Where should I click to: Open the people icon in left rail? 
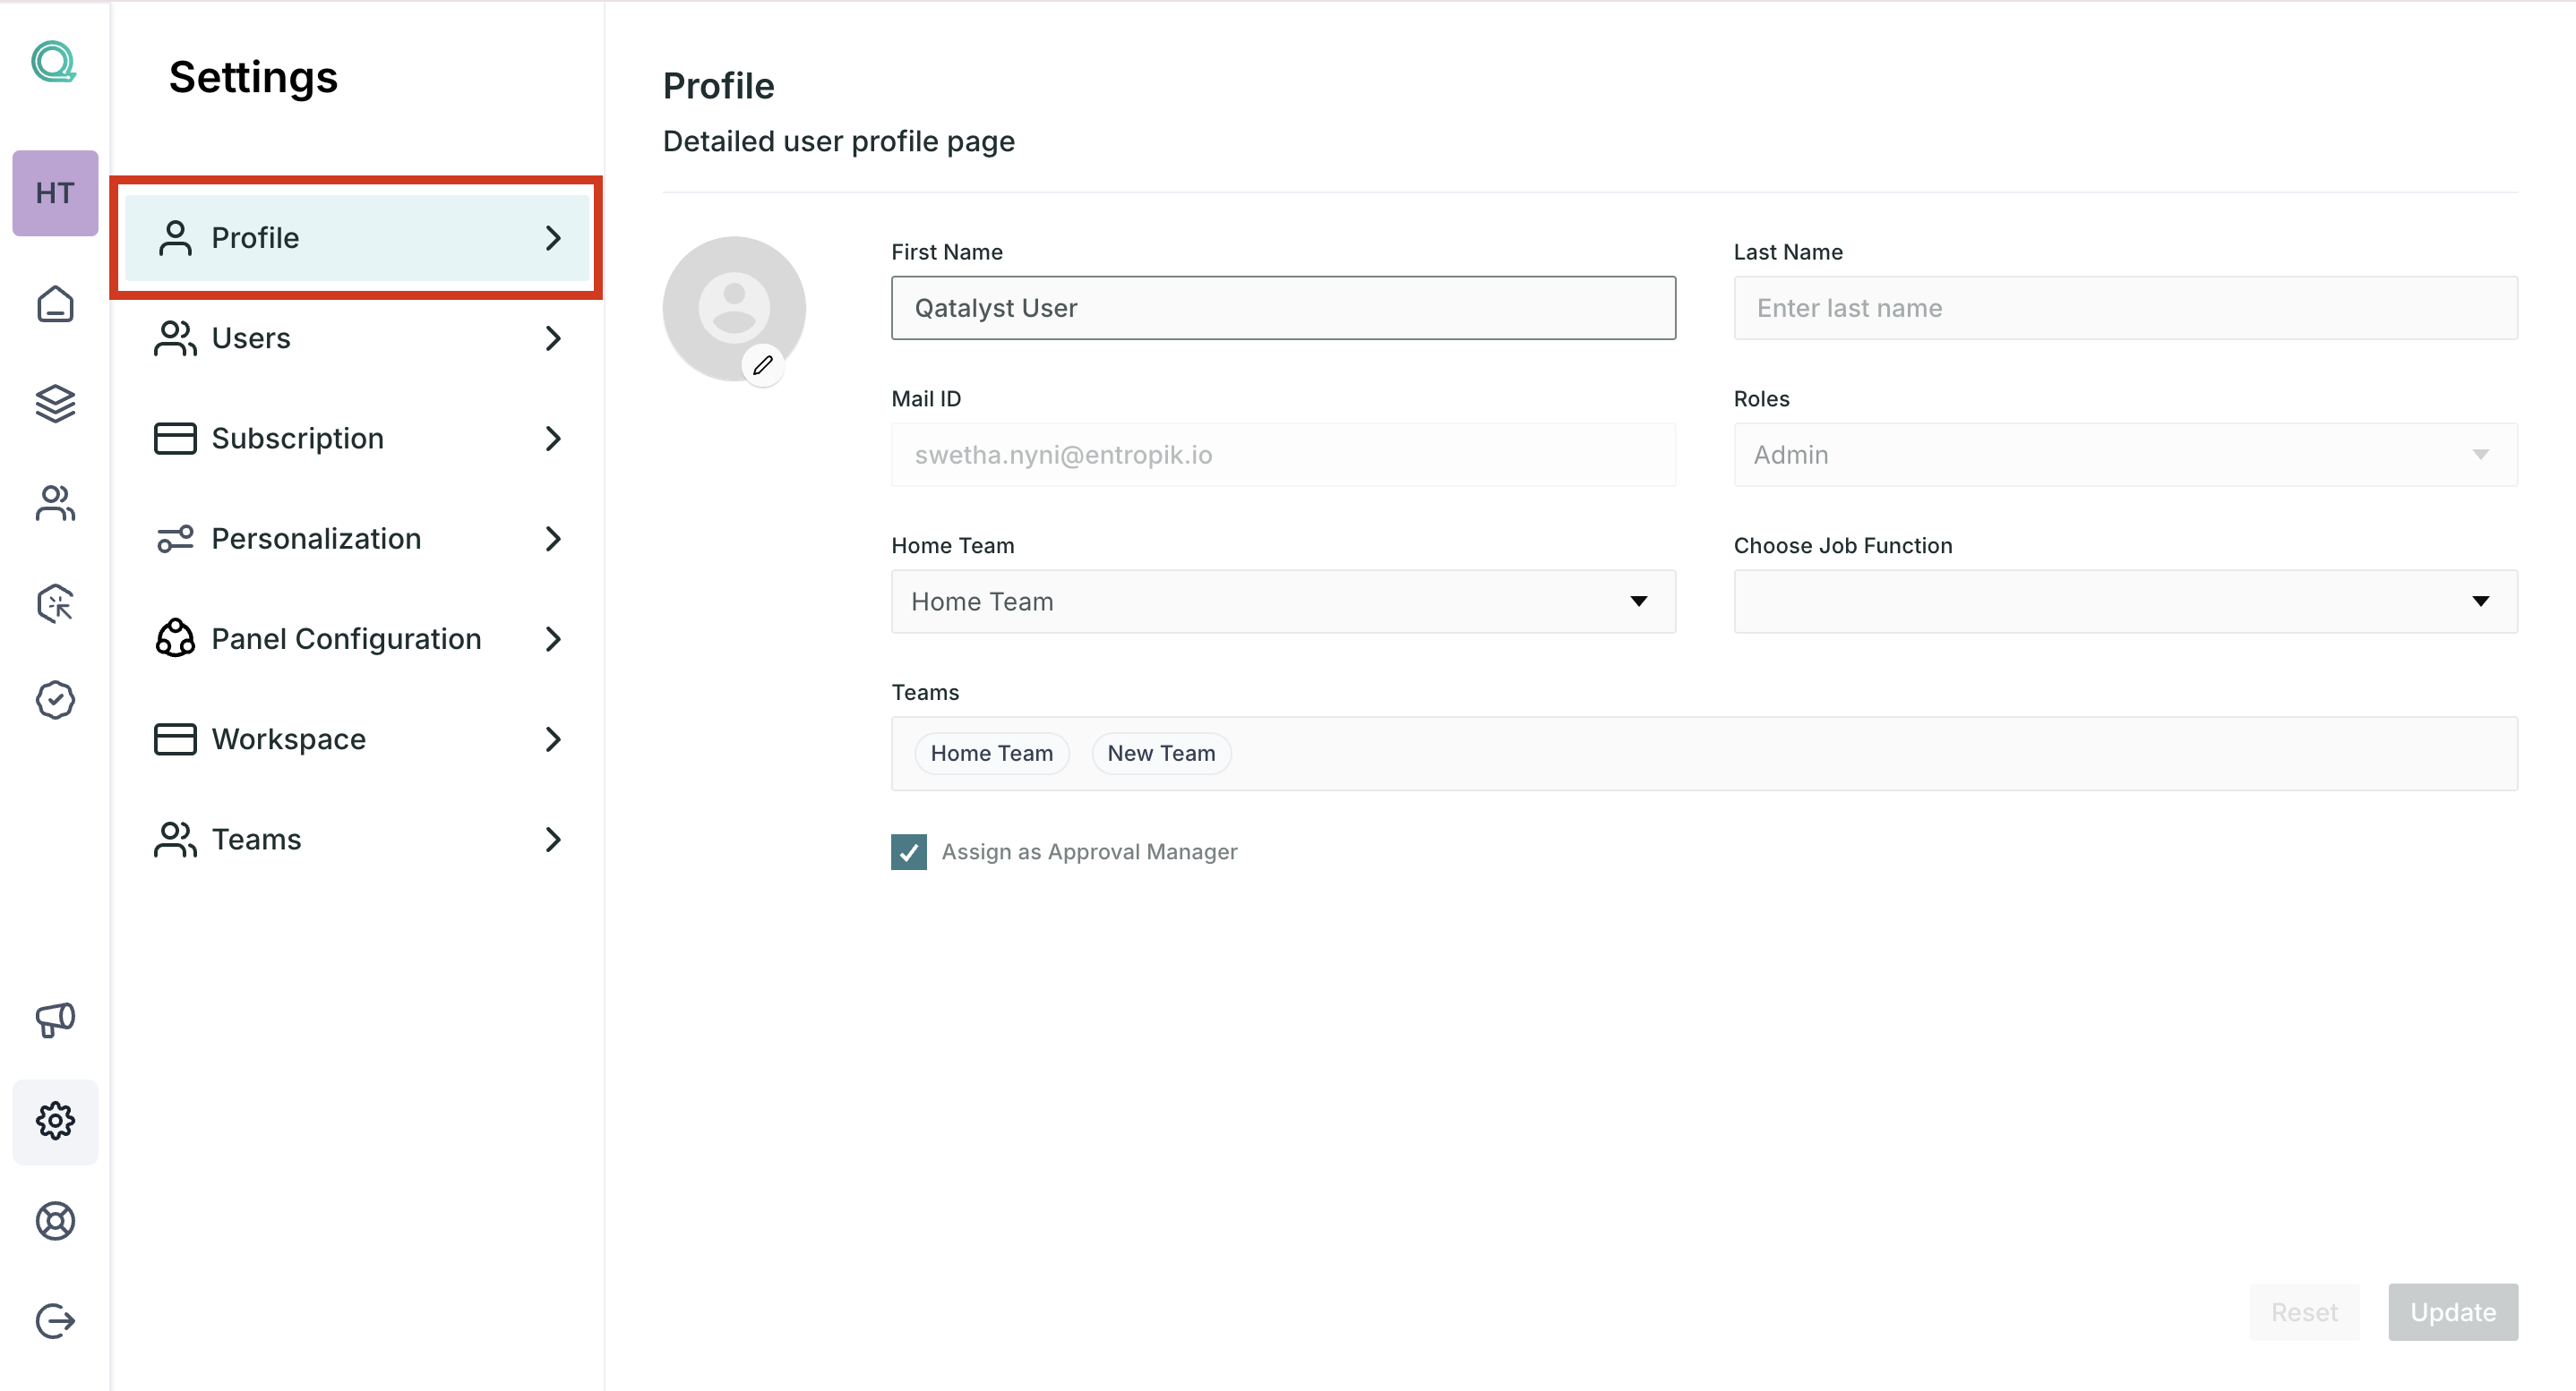click(55, 503)
